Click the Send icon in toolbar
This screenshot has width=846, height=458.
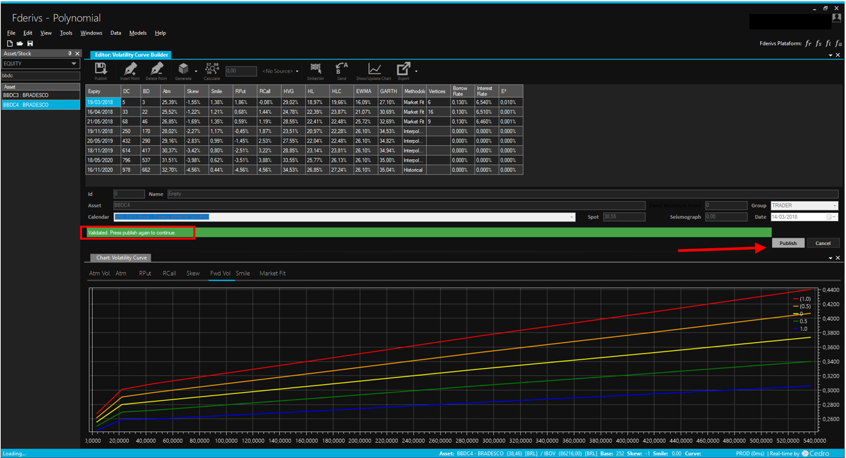[x=341, y=70]
